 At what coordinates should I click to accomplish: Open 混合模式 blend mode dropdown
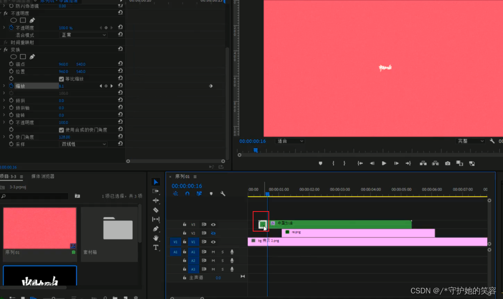click(83, 35)
